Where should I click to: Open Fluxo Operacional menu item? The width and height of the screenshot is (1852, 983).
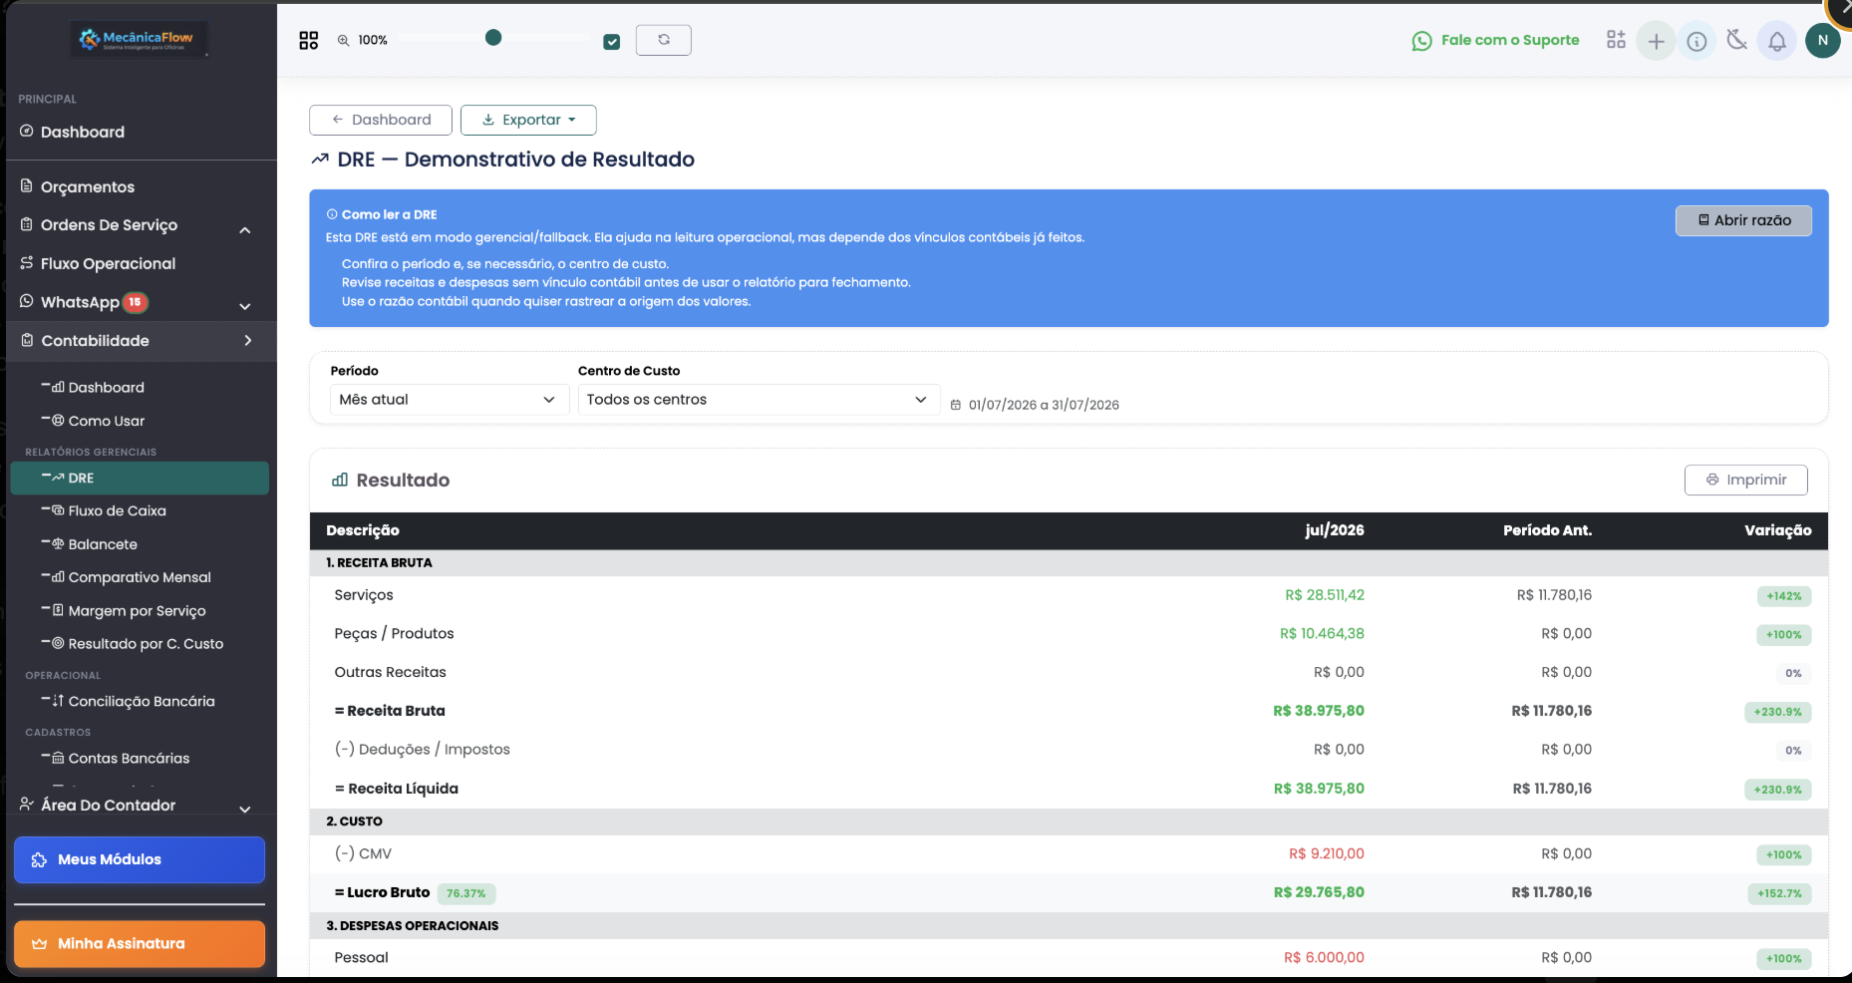[x=108, y=263]
